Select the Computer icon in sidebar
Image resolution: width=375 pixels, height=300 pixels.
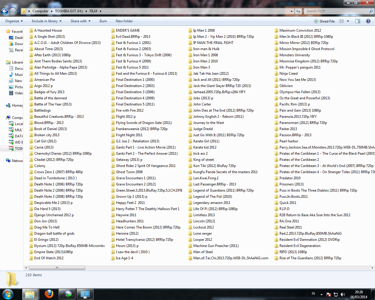[x=8, y=117]
